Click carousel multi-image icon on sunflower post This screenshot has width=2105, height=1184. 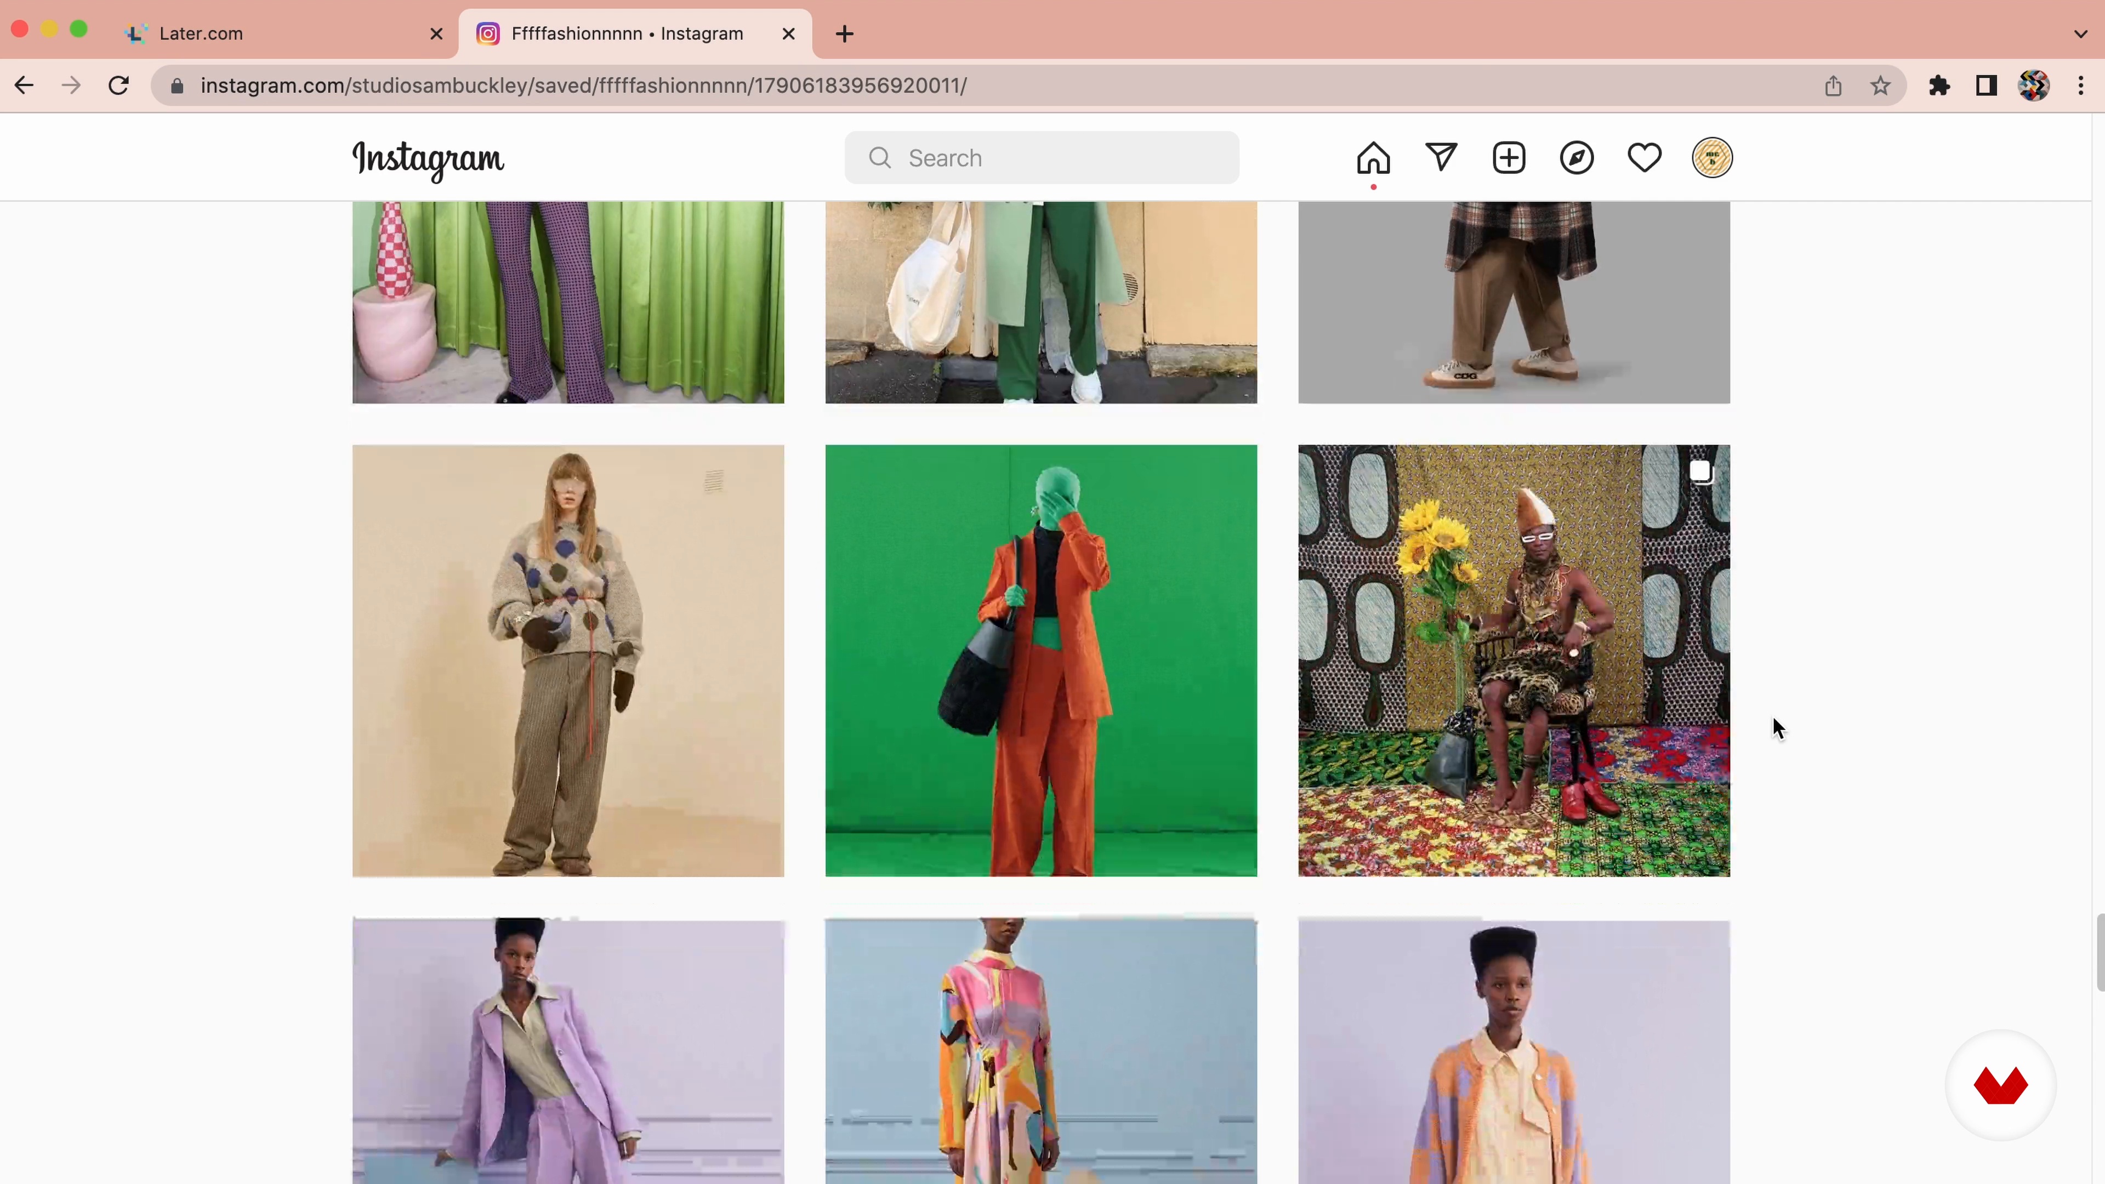point(1700,473)
